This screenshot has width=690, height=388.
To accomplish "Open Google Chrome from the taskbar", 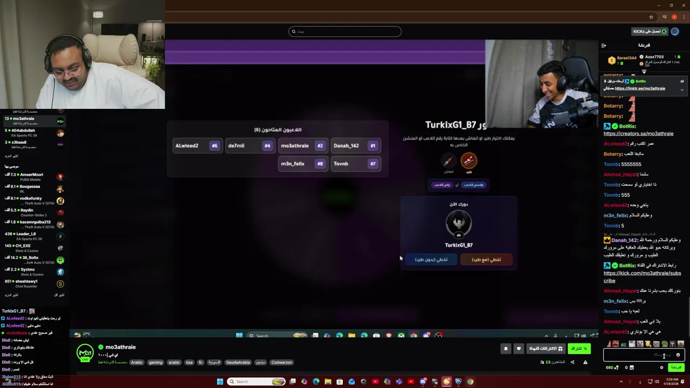I will tap(470, 382).
